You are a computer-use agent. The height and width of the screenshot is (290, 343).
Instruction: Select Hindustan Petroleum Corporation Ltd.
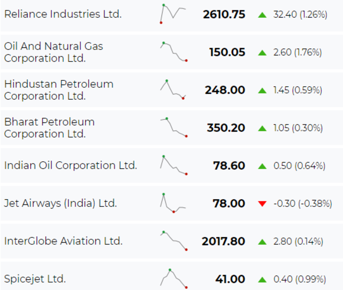click(59, 90)
